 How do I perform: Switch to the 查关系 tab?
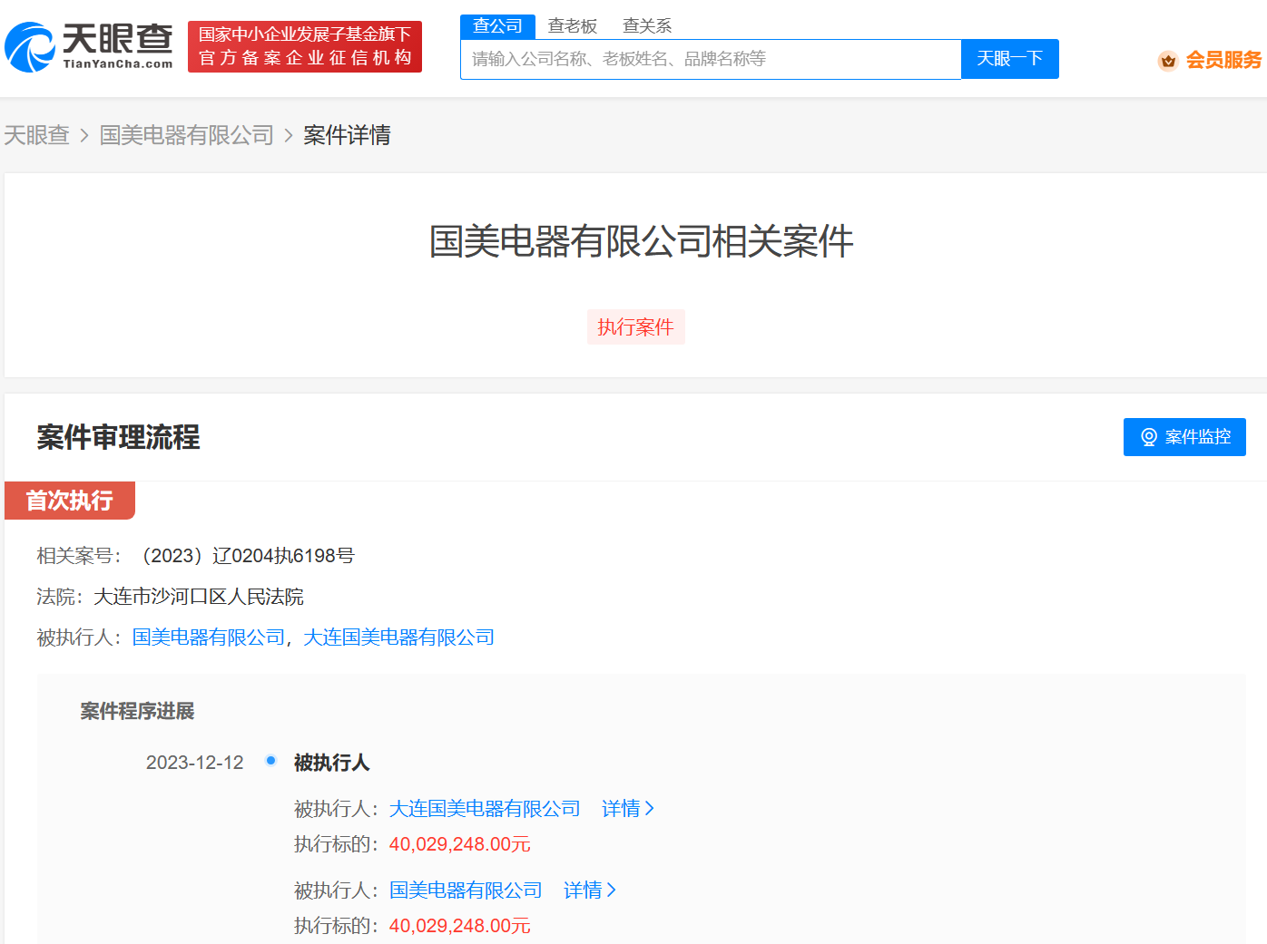(646, 26)
